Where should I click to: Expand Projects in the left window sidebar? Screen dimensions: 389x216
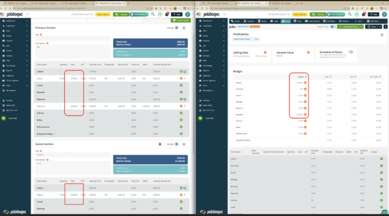click(27, 41)
